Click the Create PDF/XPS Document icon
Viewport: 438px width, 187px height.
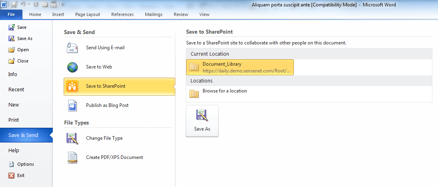click(72, 158)
